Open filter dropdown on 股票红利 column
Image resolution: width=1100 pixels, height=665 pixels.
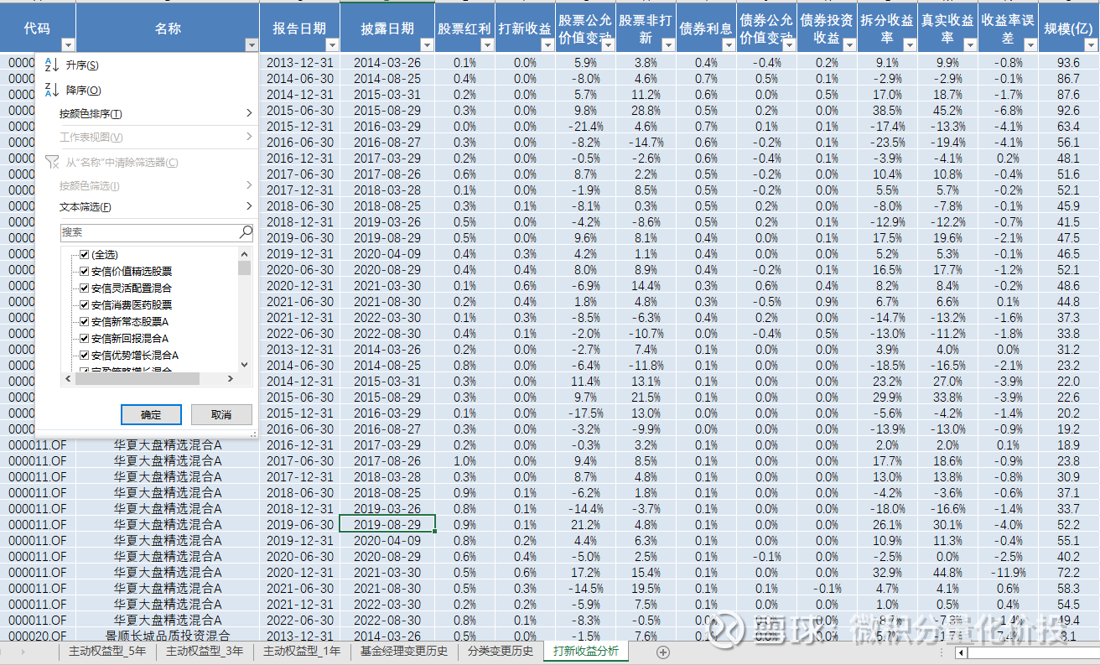tap(487, 45)
